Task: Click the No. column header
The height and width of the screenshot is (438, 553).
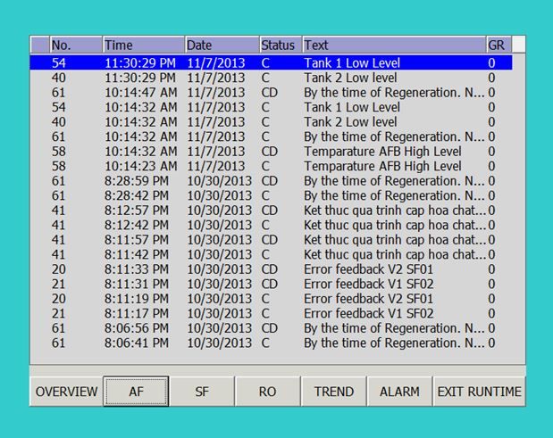Action: pyautogui.click(x=74, y=45)
